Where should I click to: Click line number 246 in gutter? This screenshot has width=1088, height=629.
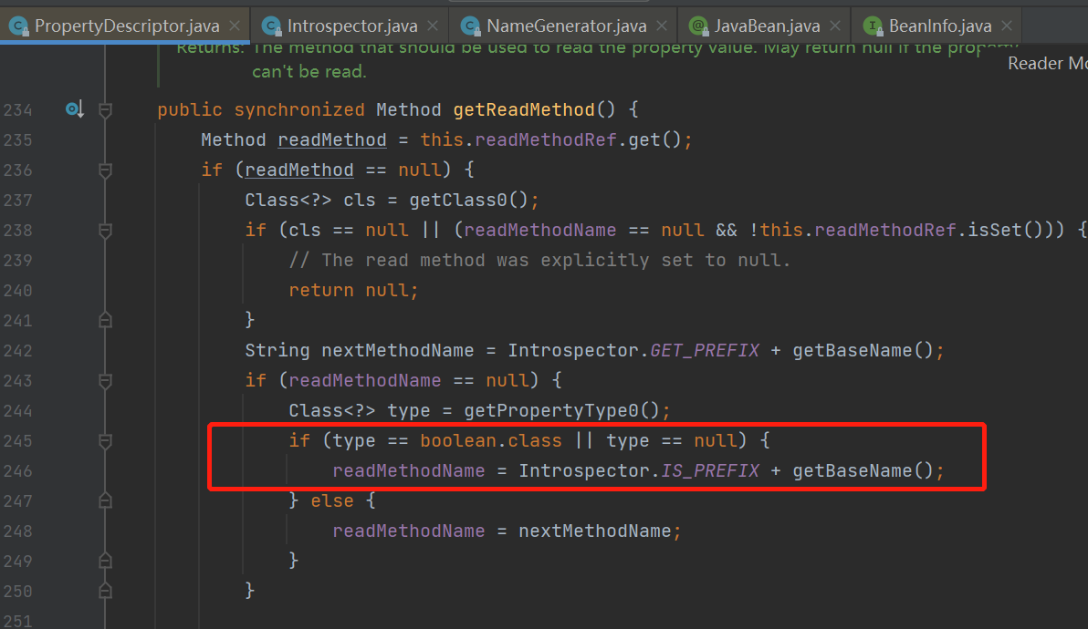(18, 471)
